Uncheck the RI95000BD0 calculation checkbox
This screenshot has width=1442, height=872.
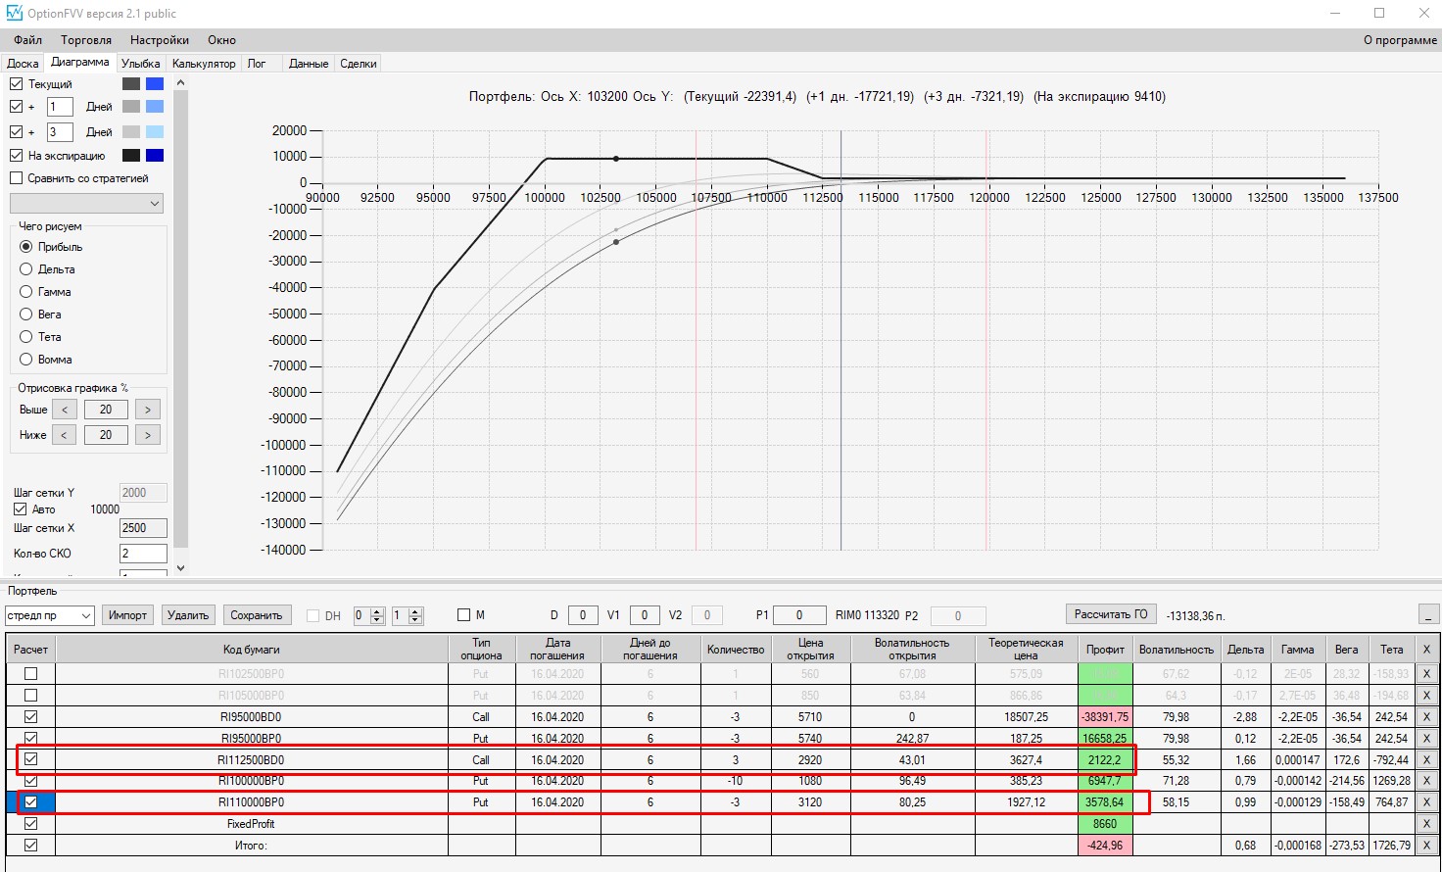[31, 717]
